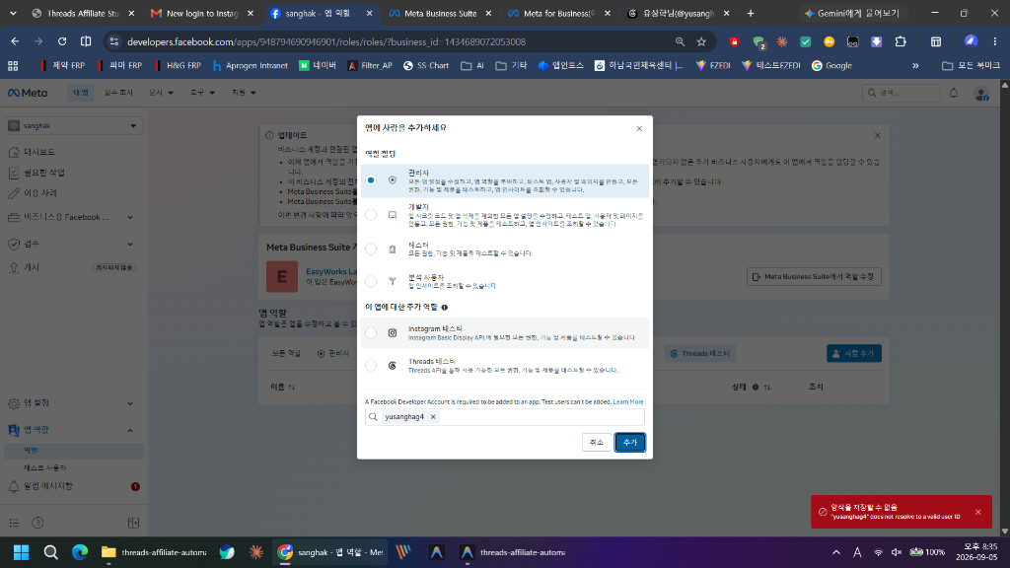
Task: Open 테스트 사용자 under 앱 역할
Action: (45, 467)
